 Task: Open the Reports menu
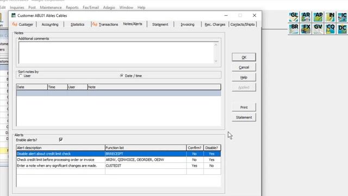tap(72, 7)
